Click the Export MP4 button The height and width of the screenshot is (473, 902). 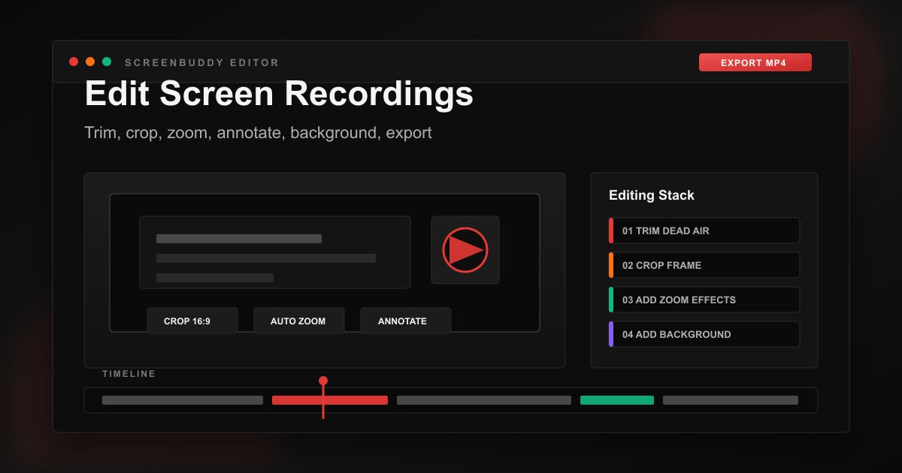tap(755, 62)
